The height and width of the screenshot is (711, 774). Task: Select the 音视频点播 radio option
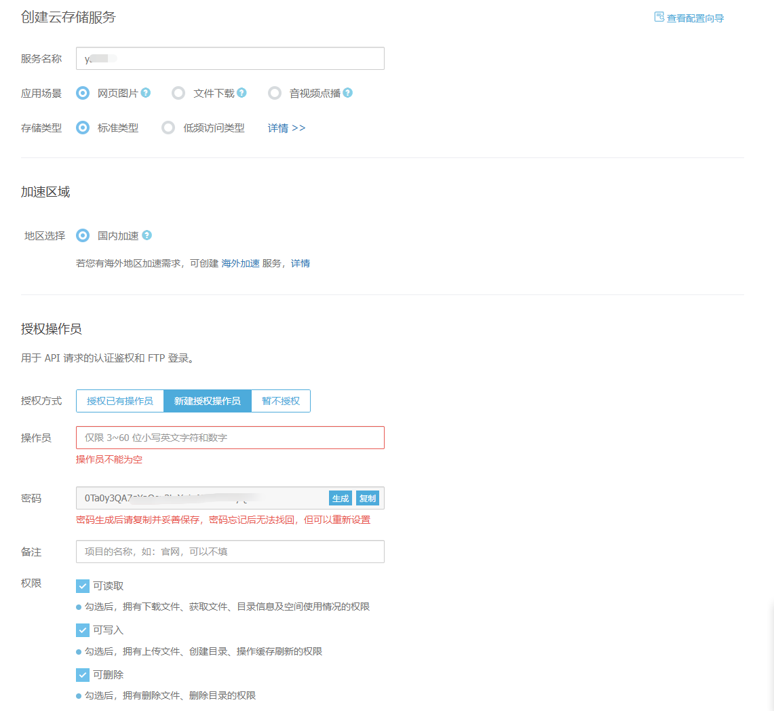point(275,94)
